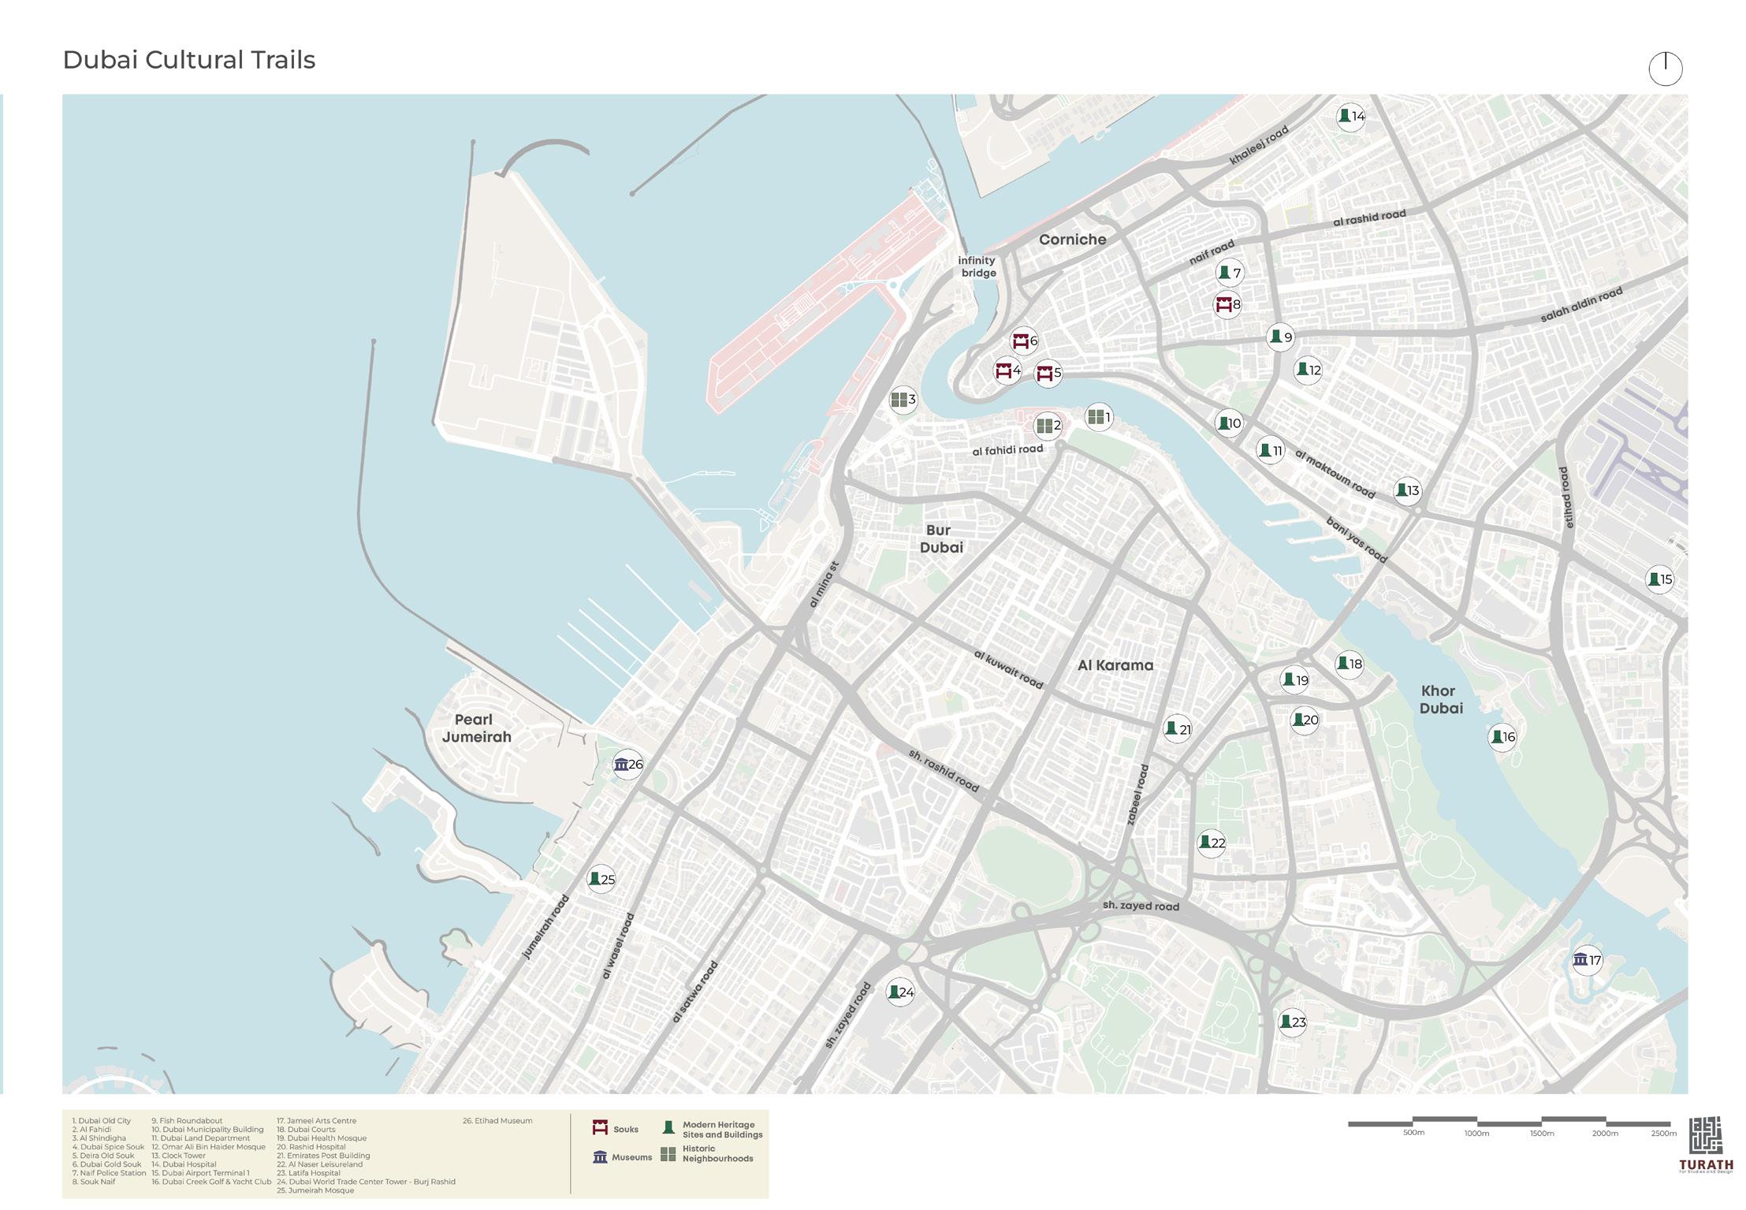Click the Clock Tower marker 13
Screen dimensions: 1746x1210
point(1407,490)
